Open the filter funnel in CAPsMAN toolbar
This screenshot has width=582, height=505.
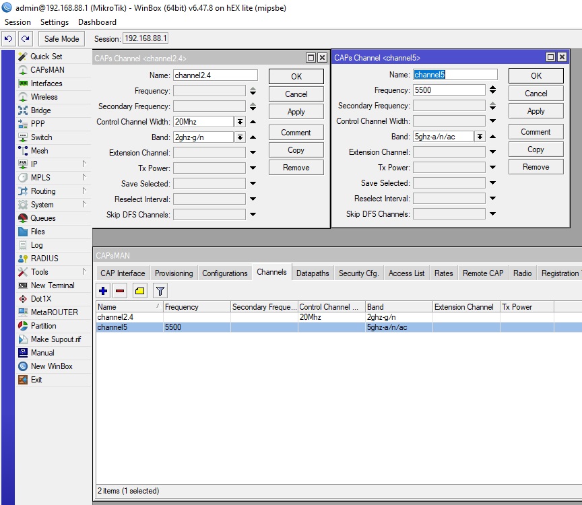click(160, 291)
